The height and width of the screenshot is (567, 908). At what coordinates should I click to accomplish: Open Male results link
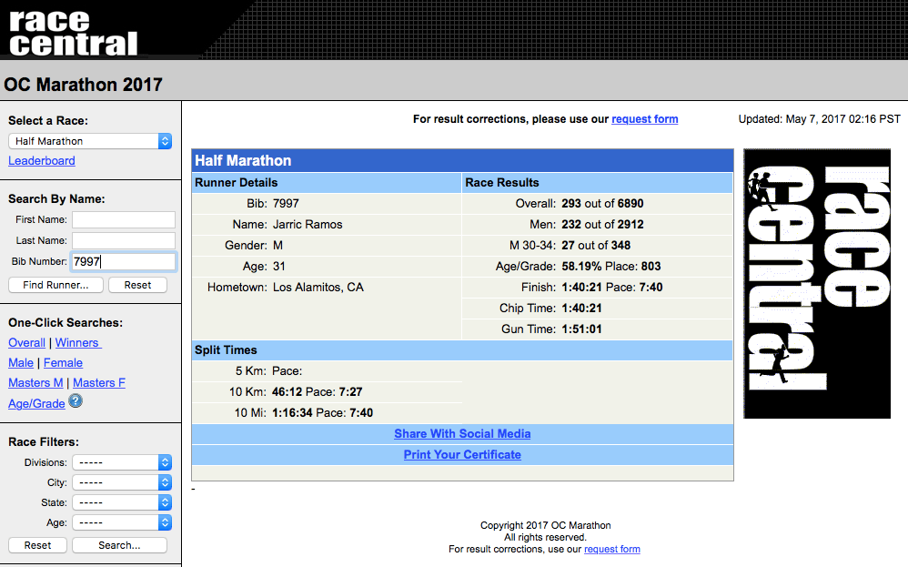click(21, 363)
